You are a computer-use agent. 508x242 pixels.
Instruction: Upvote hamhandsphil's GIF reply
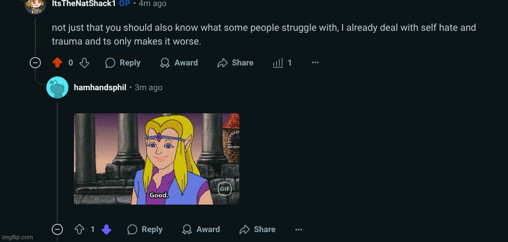79,229
